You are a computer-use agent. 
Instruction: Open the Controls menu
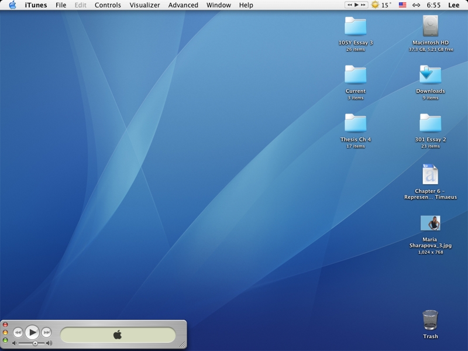point(108,5)
